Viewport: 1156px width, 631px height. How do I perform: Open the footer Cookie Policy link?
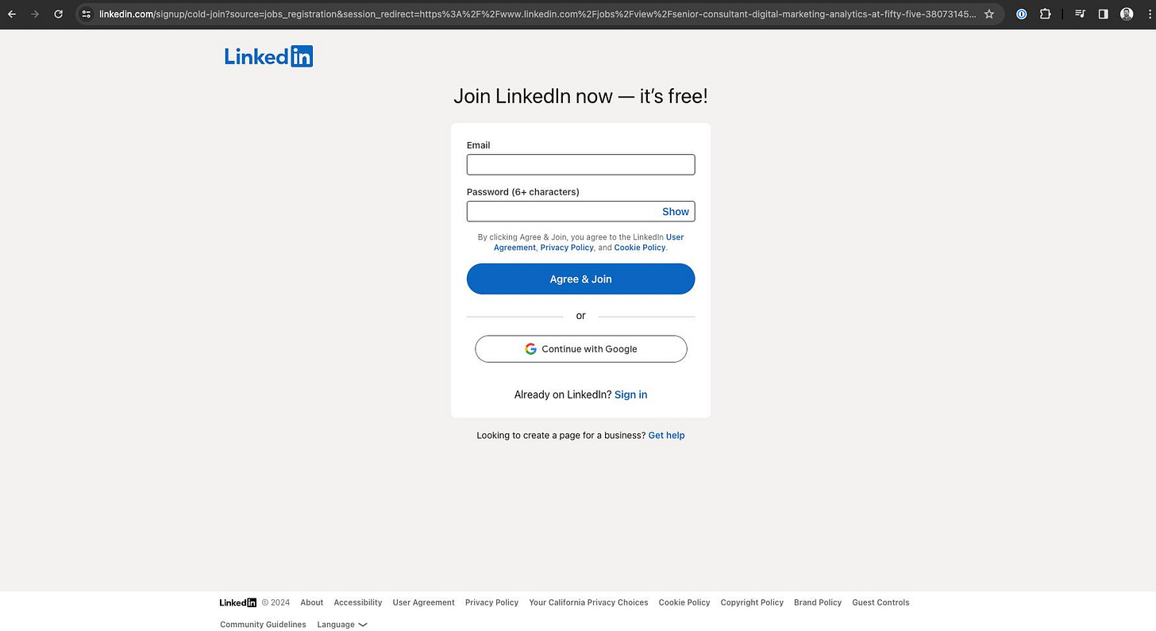(x=684, y=602)
